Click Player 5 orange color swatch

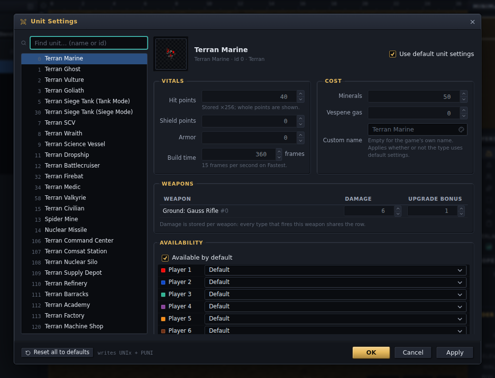[163, 319]
